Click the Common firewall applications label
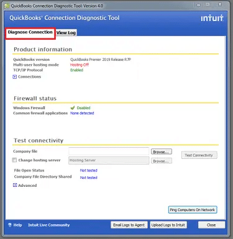 click(x=40, y=113)
